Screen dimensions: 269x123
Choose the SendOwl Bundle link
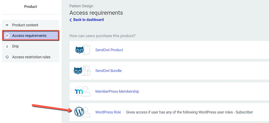pos(108,70)
